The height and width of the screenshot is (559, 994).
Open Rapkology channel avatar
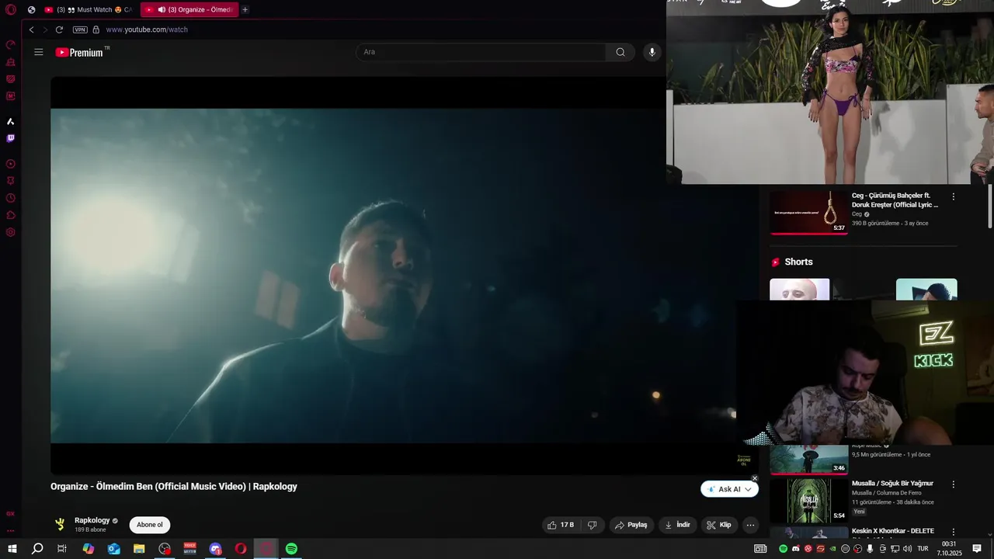pos(60,525)
